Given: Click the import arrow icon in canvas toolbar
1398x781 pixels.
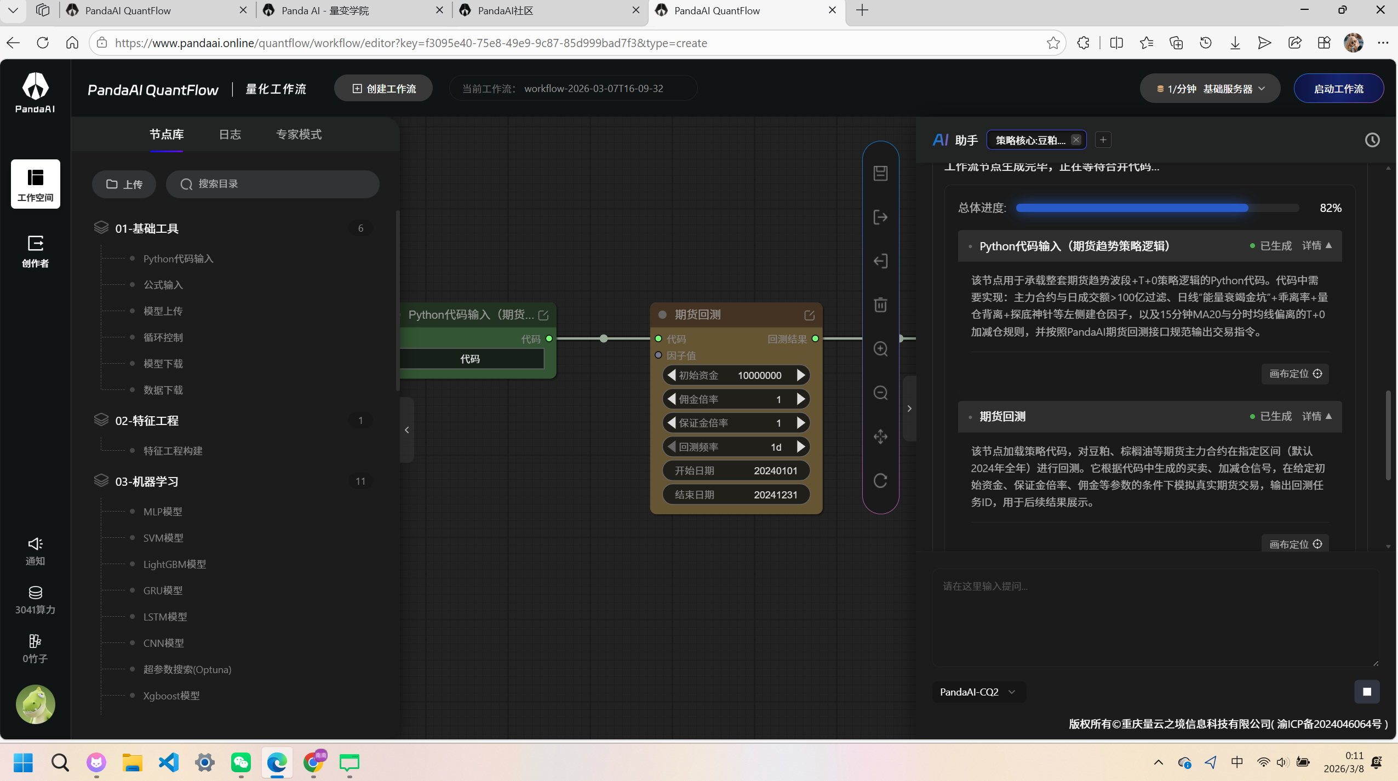Looking at the screenshot, I should pyautogui.click(x=880, y=261).
